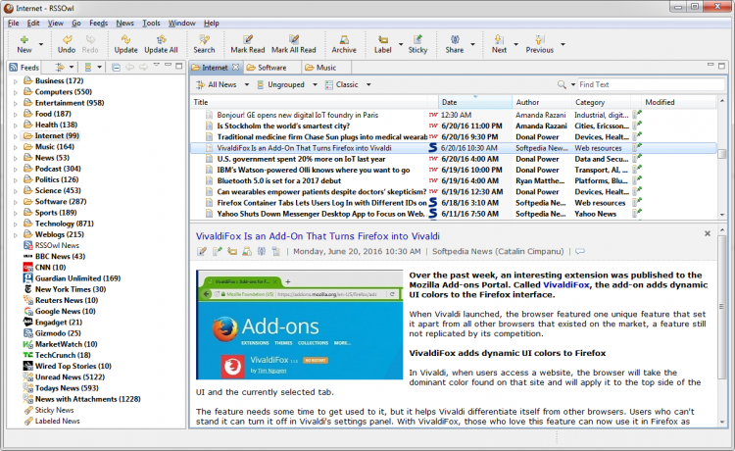Viewport: 735px width, 451px height.
Task: Click share icon in article header
Action: pyautogui.click(x=262, y=252)
